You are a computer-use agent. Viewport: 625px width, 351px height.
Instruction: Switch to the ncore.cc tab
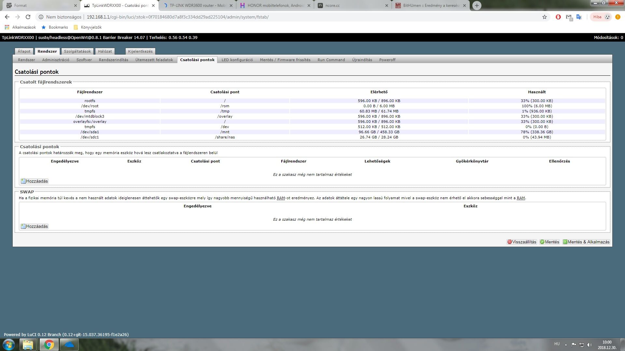pyautogui.click(x=353, y=6)
